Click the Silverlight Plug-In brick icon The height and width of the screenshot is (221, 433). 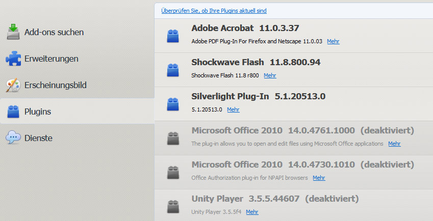coord(174,104)
